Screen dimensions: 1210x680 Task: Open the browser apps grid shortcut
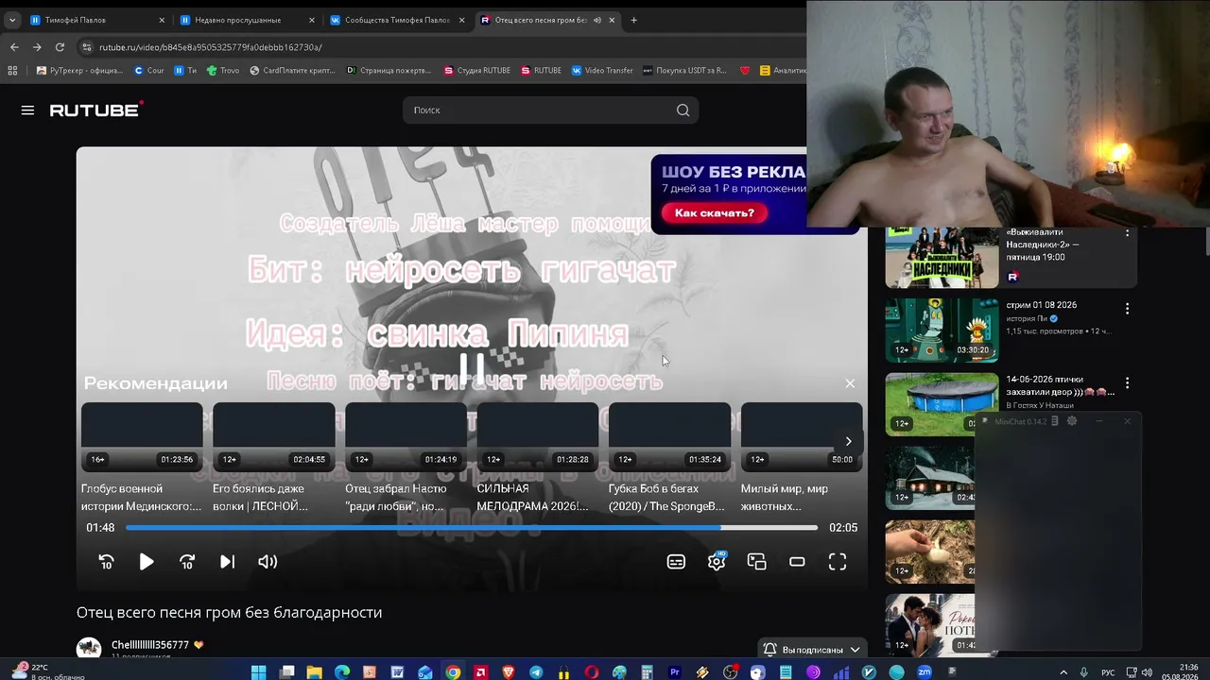(12, 70)
